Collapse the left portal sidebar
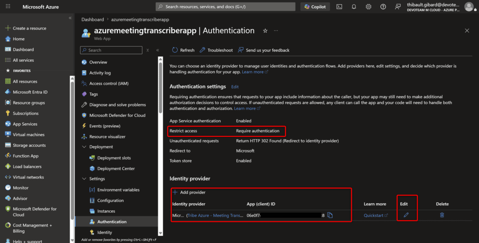479x243 pixels. (x=70, y=18)
